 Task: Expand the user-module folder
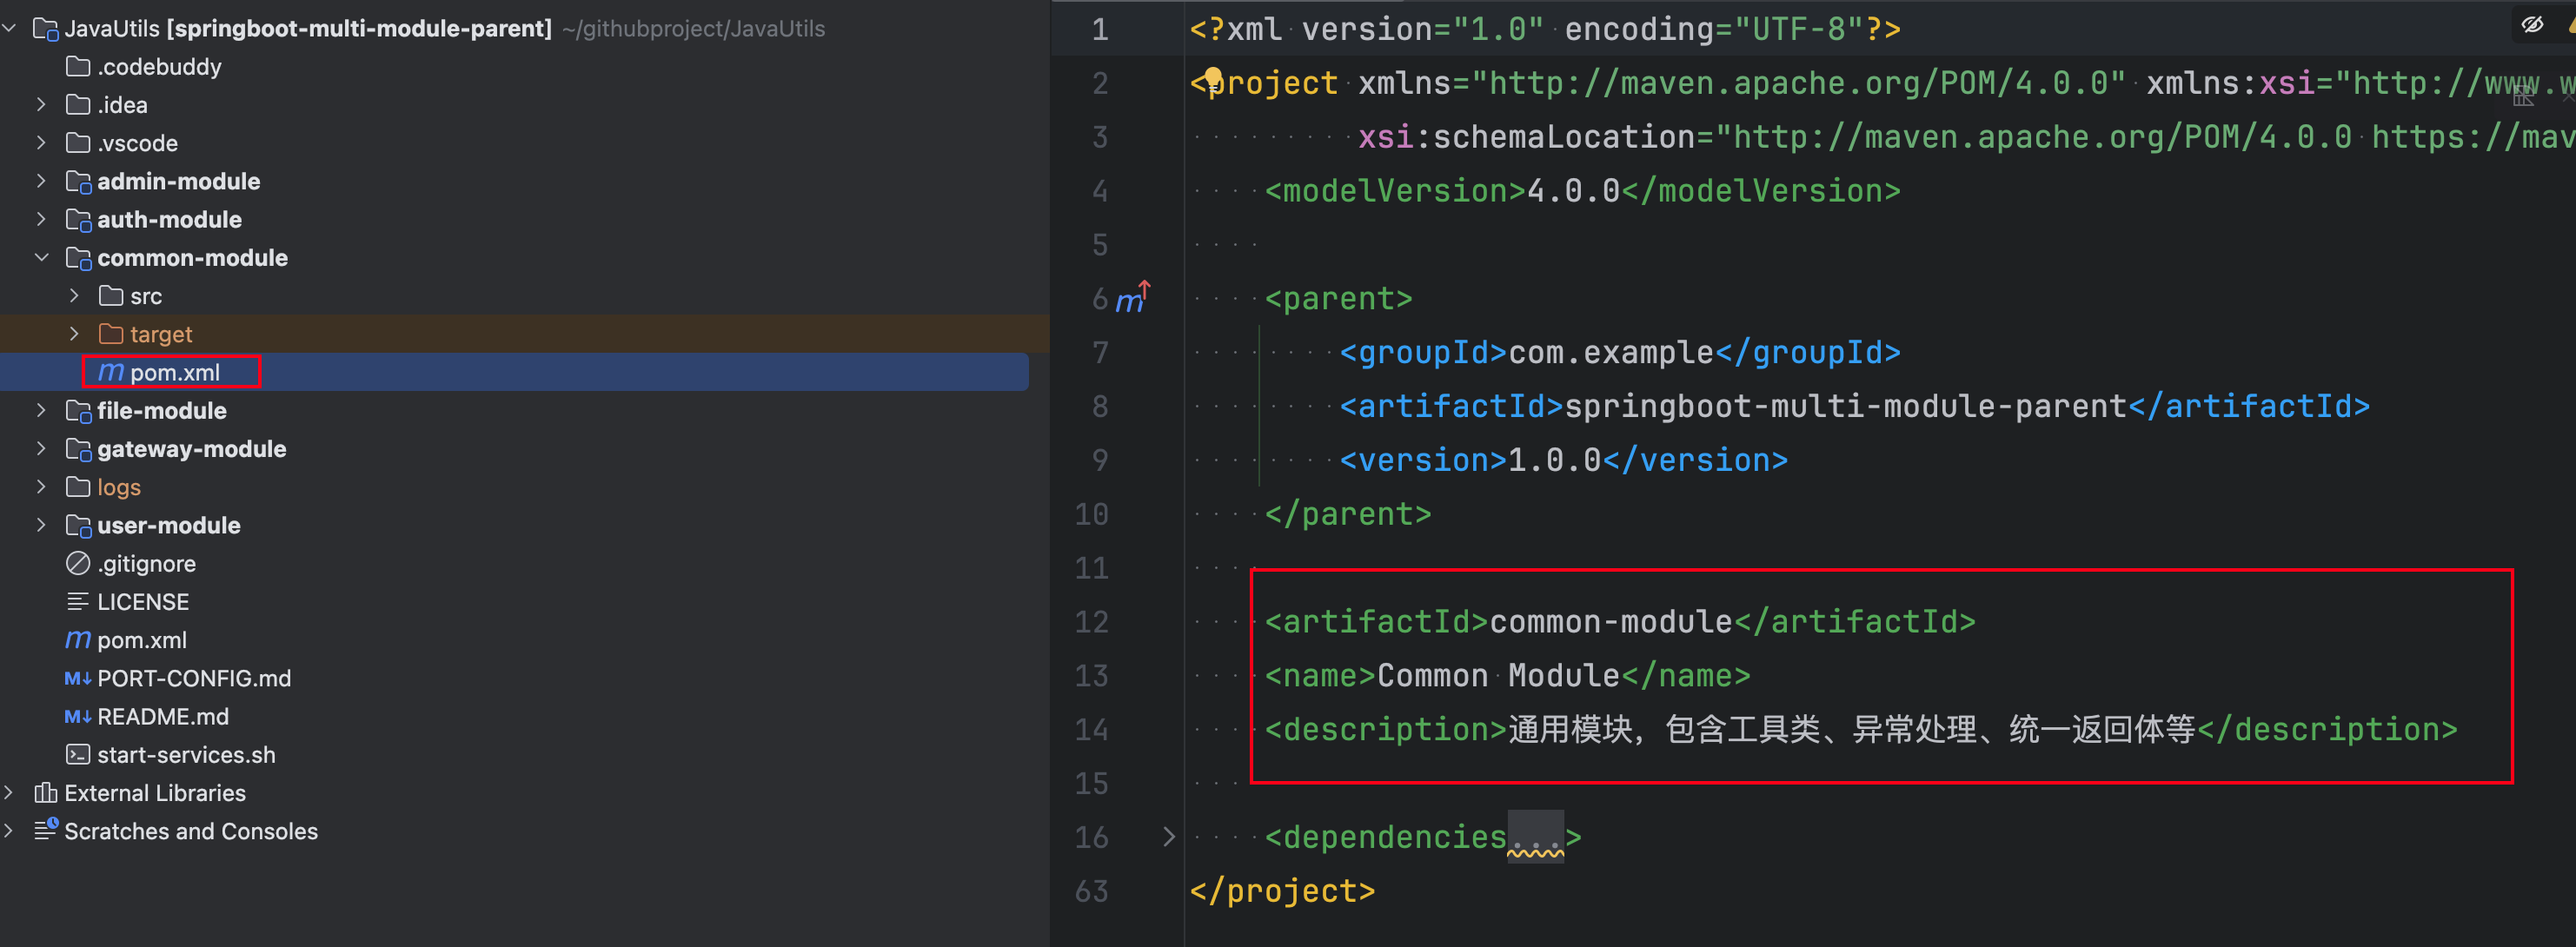coord(41,525)
